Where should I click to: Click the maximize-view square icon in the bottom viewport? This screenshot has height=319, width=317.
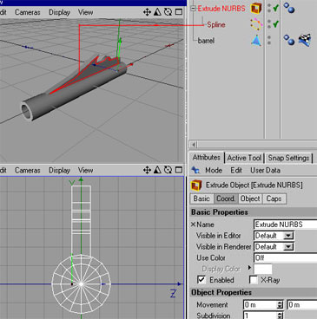pos(179,170)
